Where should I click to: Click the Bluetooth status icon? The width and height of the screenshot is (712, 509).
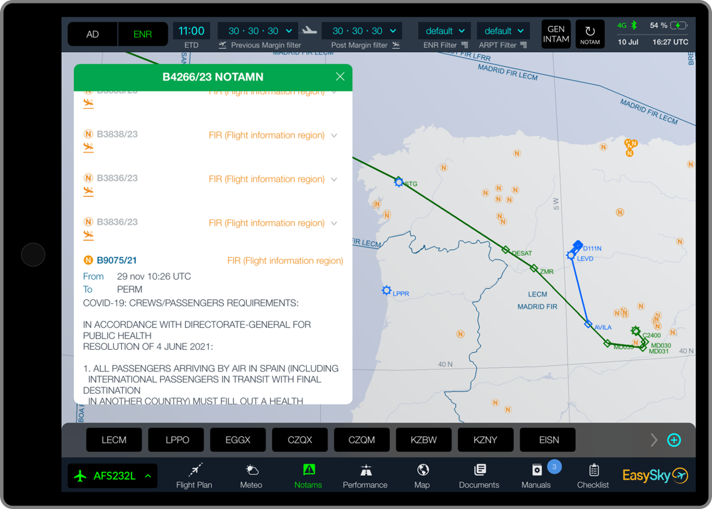click(x=635, y=26)
